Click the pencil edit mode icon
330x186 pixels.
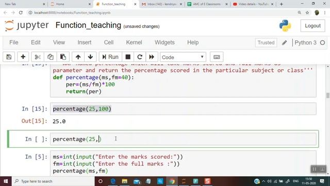click(x=284, y=42)
